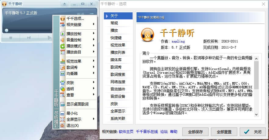Screen dimensions: 269x140
Task: Open the 软件主页 link
Action: pyautogui.click(x=126, y=131)
